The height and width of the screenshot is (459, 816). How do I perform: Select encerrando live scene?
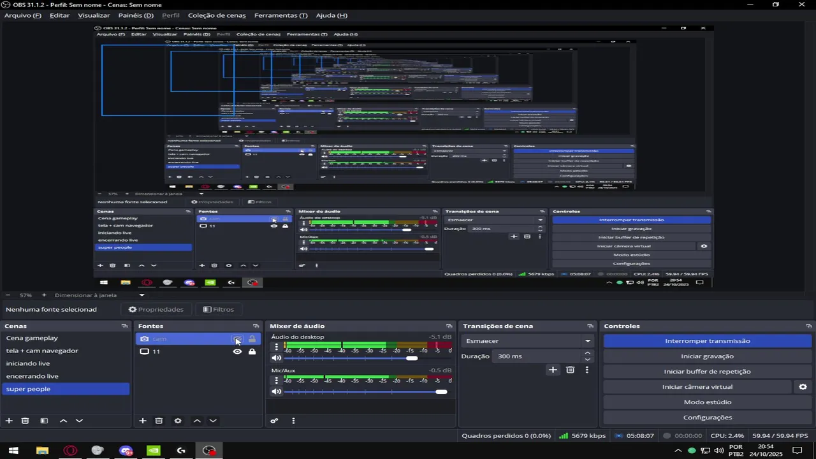click(x=66, y=376)
